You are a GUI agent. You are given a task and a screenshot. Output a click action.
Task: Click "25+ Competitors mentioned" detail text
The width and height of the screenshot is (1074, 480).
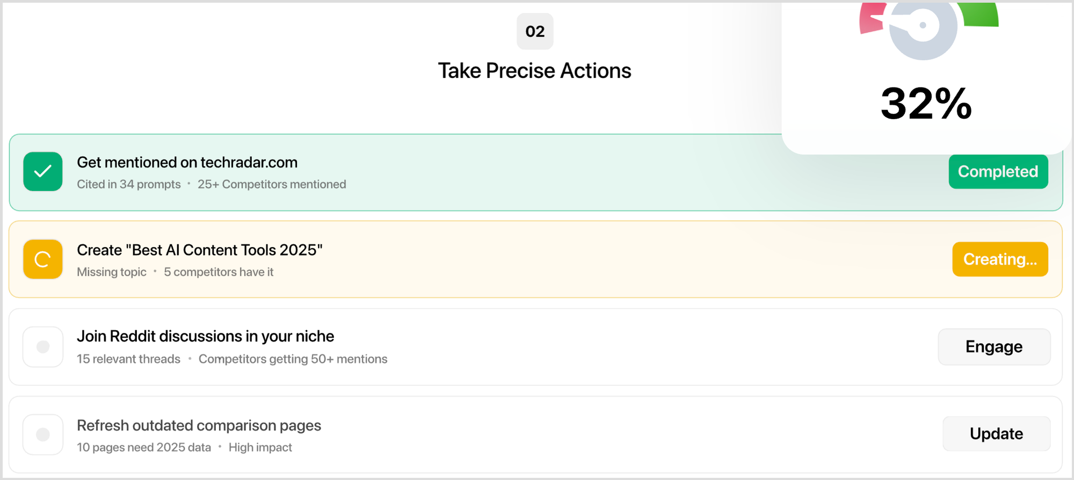coord(272,184)
